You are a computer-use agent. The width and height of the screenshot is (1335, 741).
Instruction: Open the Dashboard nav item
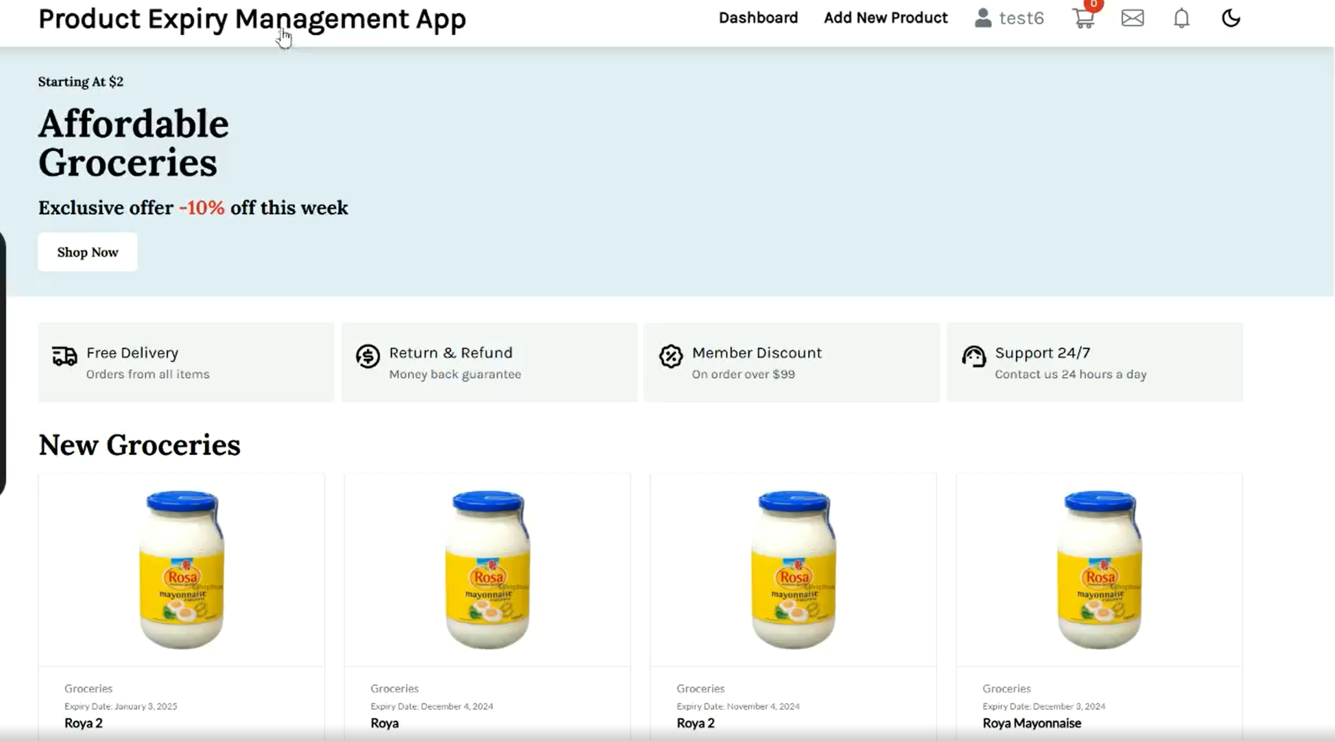[x=758, y=17]
